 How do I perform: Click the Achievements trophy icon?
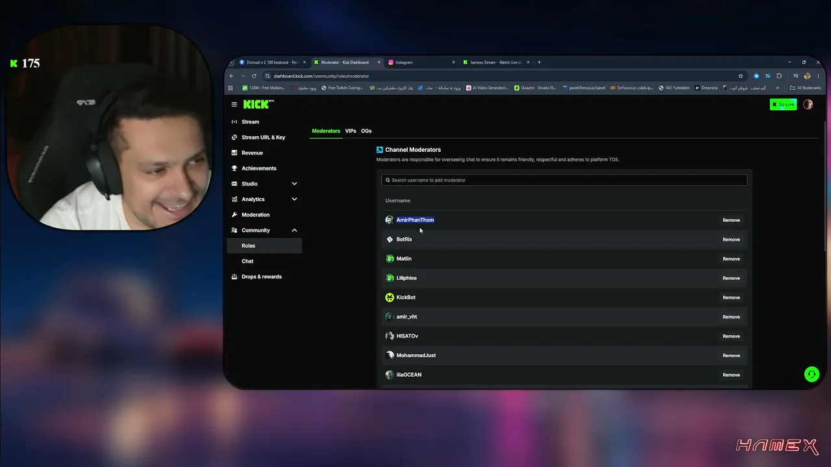pos(235,169)
